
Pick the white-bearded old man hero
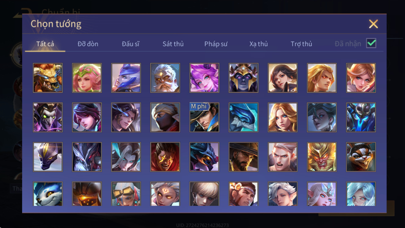coord(165,78)
